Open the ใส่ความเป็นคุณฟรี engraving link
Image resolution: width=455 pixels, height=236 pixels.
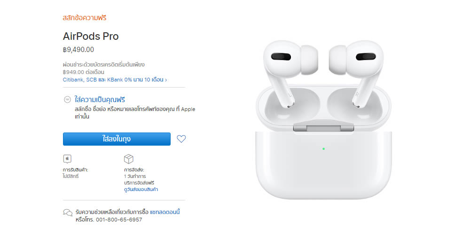(100, 99)
